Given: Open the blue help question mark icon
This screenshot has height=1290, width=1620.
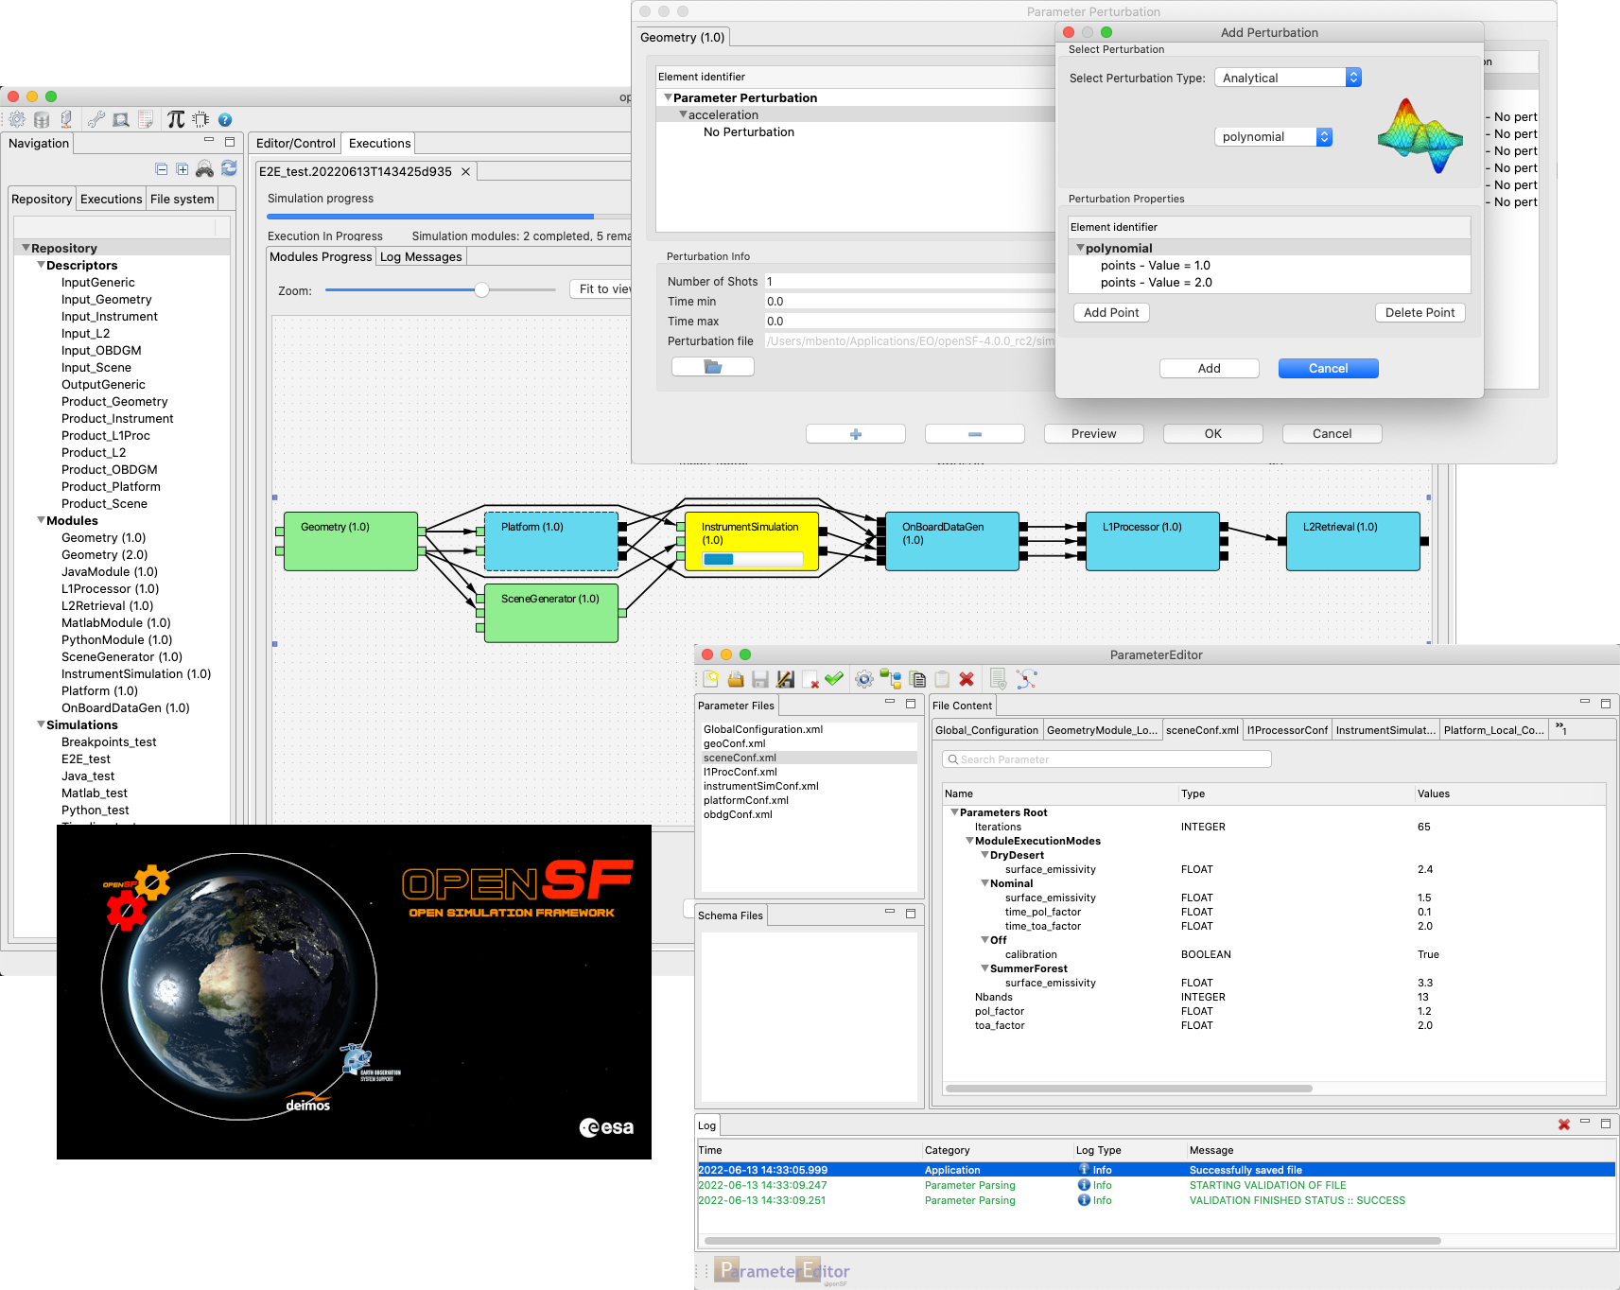Looking at the screenshot, I should 225,120.
